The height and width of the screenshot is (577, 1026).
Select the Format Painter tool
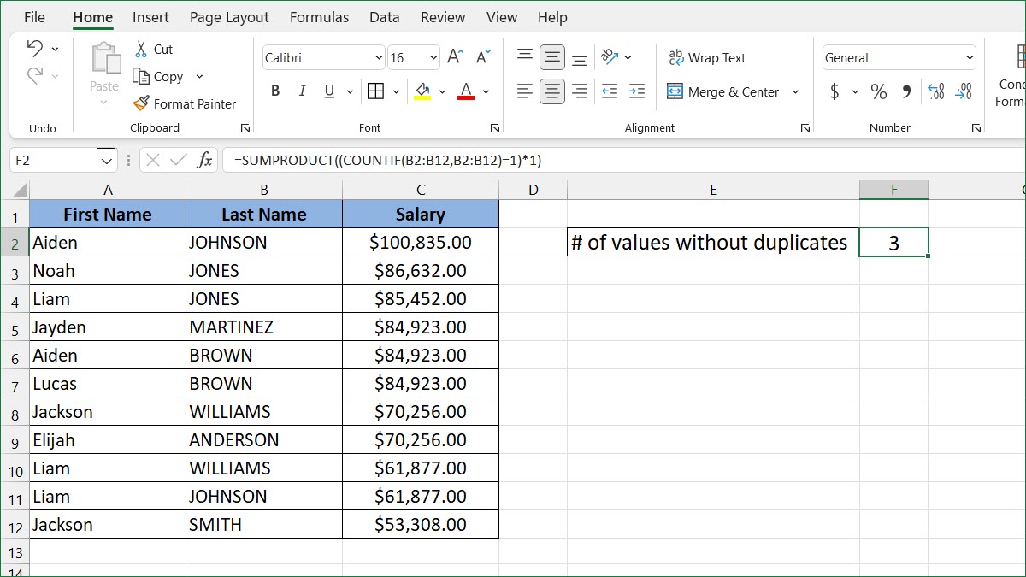[x=186, y=103]
